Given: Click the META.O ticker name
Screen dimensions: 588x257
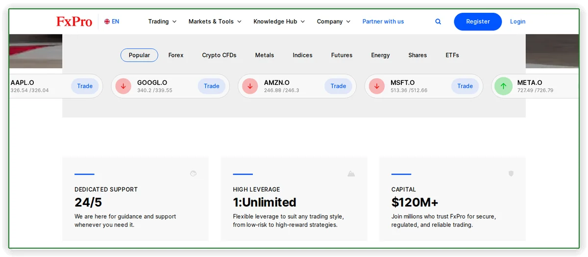Looking at the screenshot, I should (x=530, y=83).
